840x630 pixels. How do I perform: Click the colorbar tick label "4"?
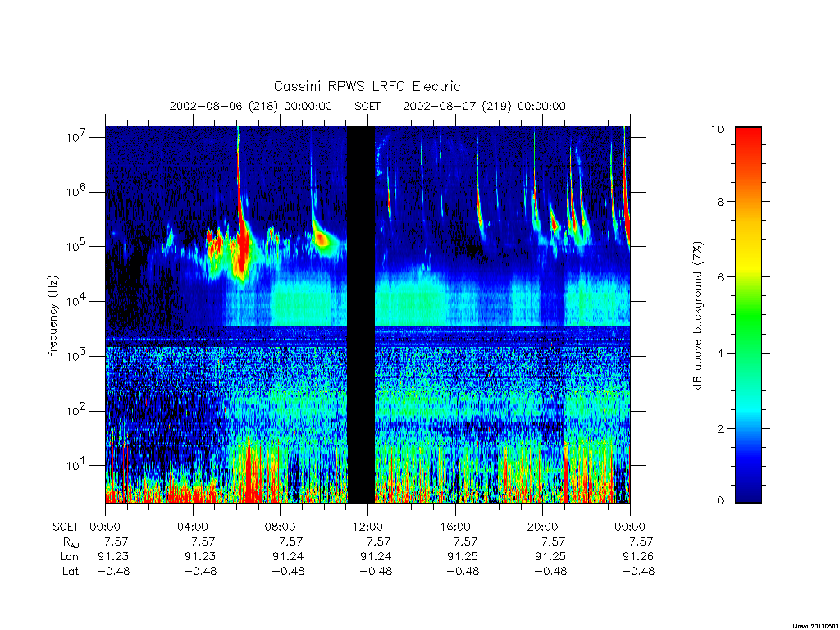coord(720,353)
